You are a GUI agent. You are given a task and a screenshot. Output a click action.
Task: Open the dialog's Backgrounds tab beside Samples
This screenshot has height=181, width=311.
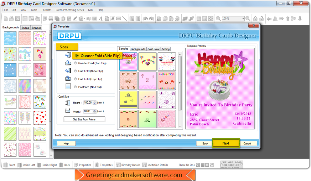(138, 49)
